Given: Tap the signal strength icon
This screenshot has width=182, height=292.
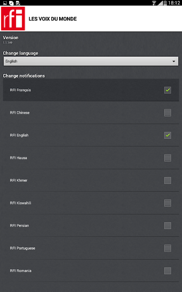Looking at the screenshot, I should point(160,3).
